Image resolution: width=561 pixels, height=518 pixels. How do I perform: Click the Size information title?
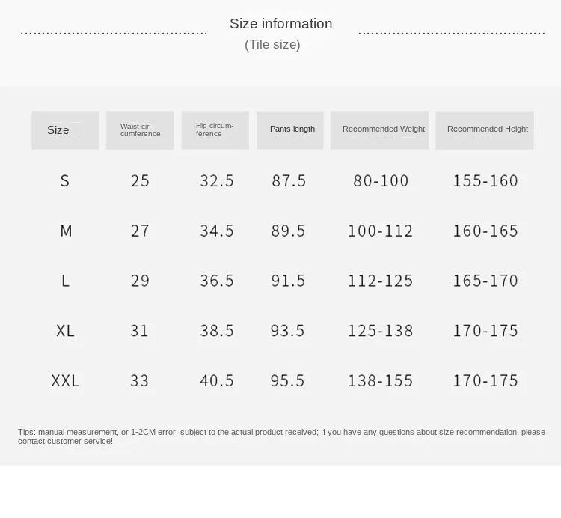point(280,24)
